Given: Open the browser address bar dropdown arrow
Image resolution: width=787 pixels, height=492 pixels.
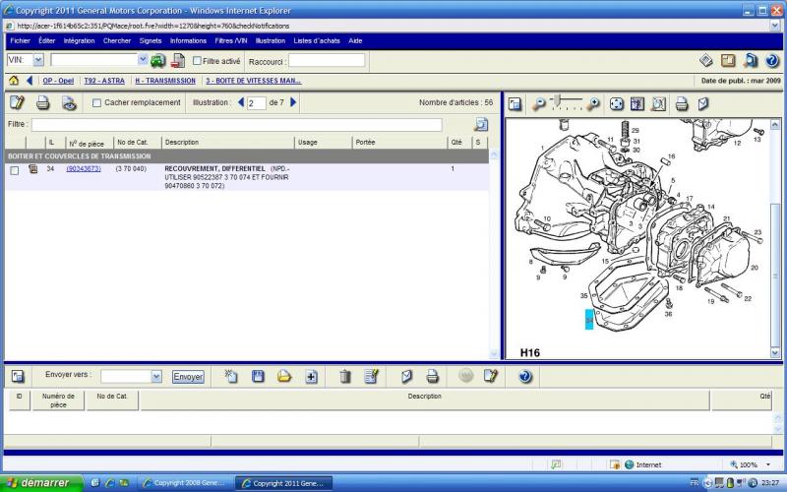Looking at the screenshot, I should click(775, 26).
